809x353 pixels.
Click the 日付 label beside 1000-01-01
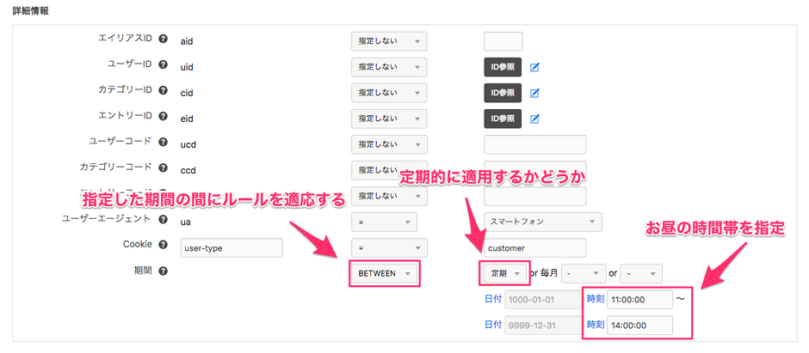point(493,299)
